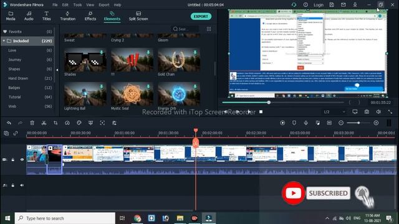The width and height of the screenshot is (399, 224).
Task: Open the Edit adjustments sliders icon
Action: [114, 123]
